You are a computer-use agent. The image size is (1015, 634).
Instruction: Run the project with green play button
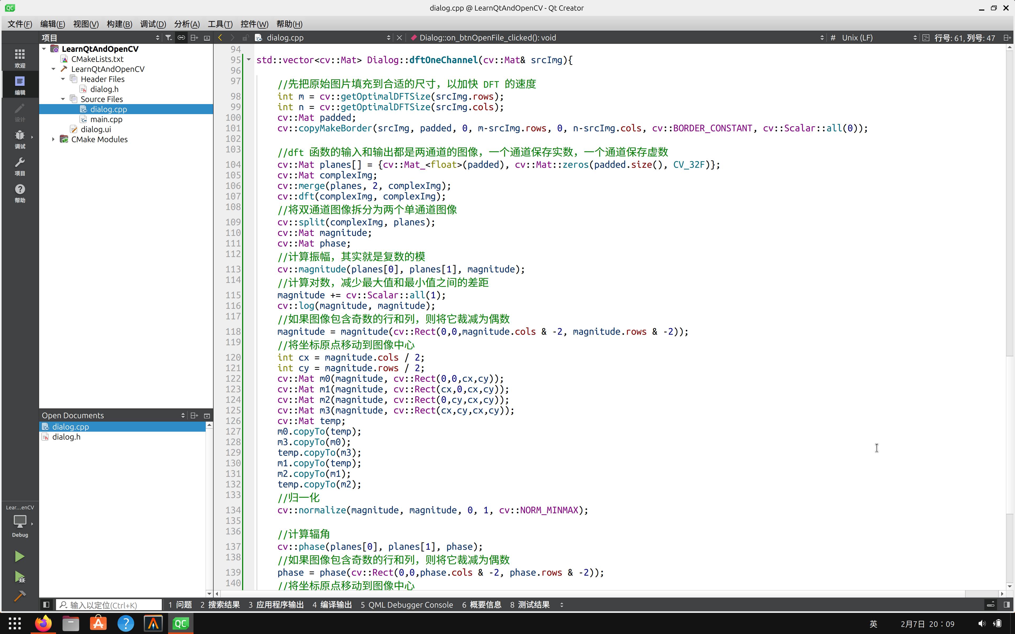(19, 556)
